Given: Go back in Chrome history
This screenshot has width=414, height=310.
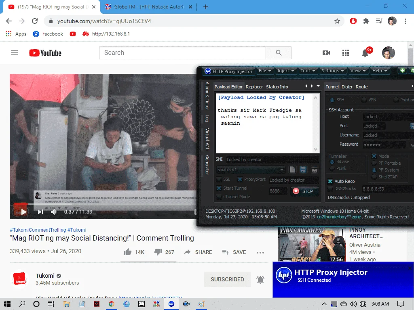Looking at the screenshot, I should 9,21.
